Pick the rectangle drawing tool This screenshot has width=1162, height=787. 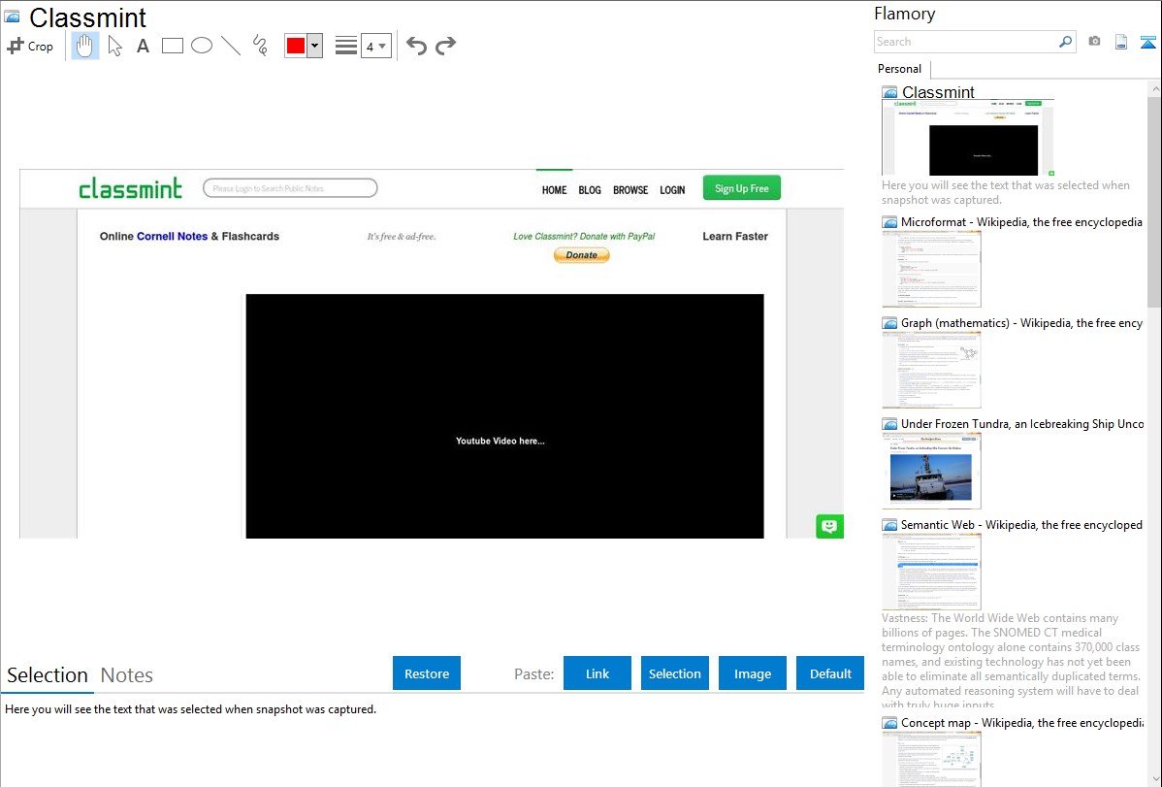pos(172,46)
